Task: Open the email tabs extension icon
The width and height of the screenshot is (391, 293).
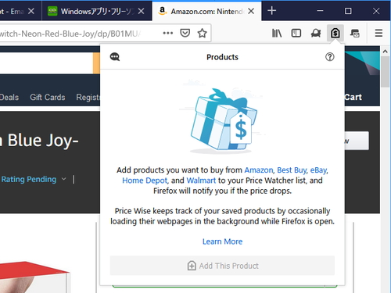Action: click(x=355, y=33)
